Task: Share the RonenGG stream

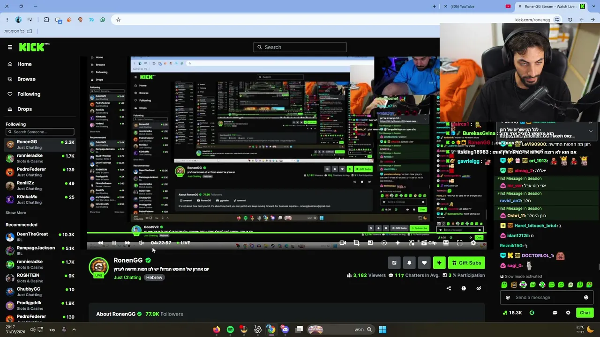Action: [449, 288]
